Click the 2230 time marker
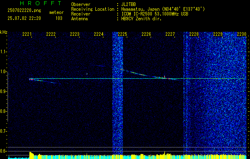 (x=242, y=34)
